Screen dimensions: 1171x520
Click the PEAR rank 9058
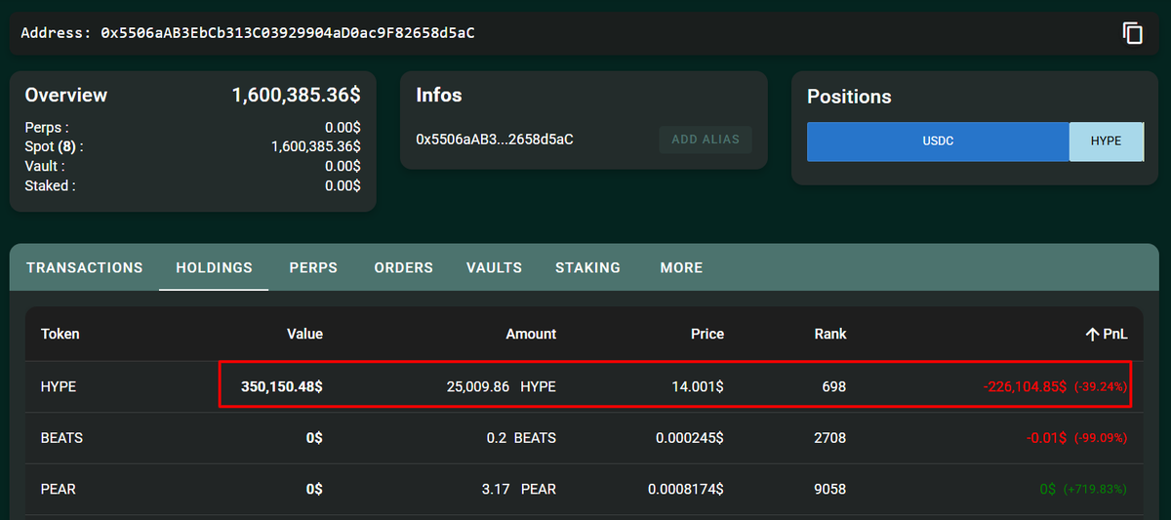(x=830, y=489)
